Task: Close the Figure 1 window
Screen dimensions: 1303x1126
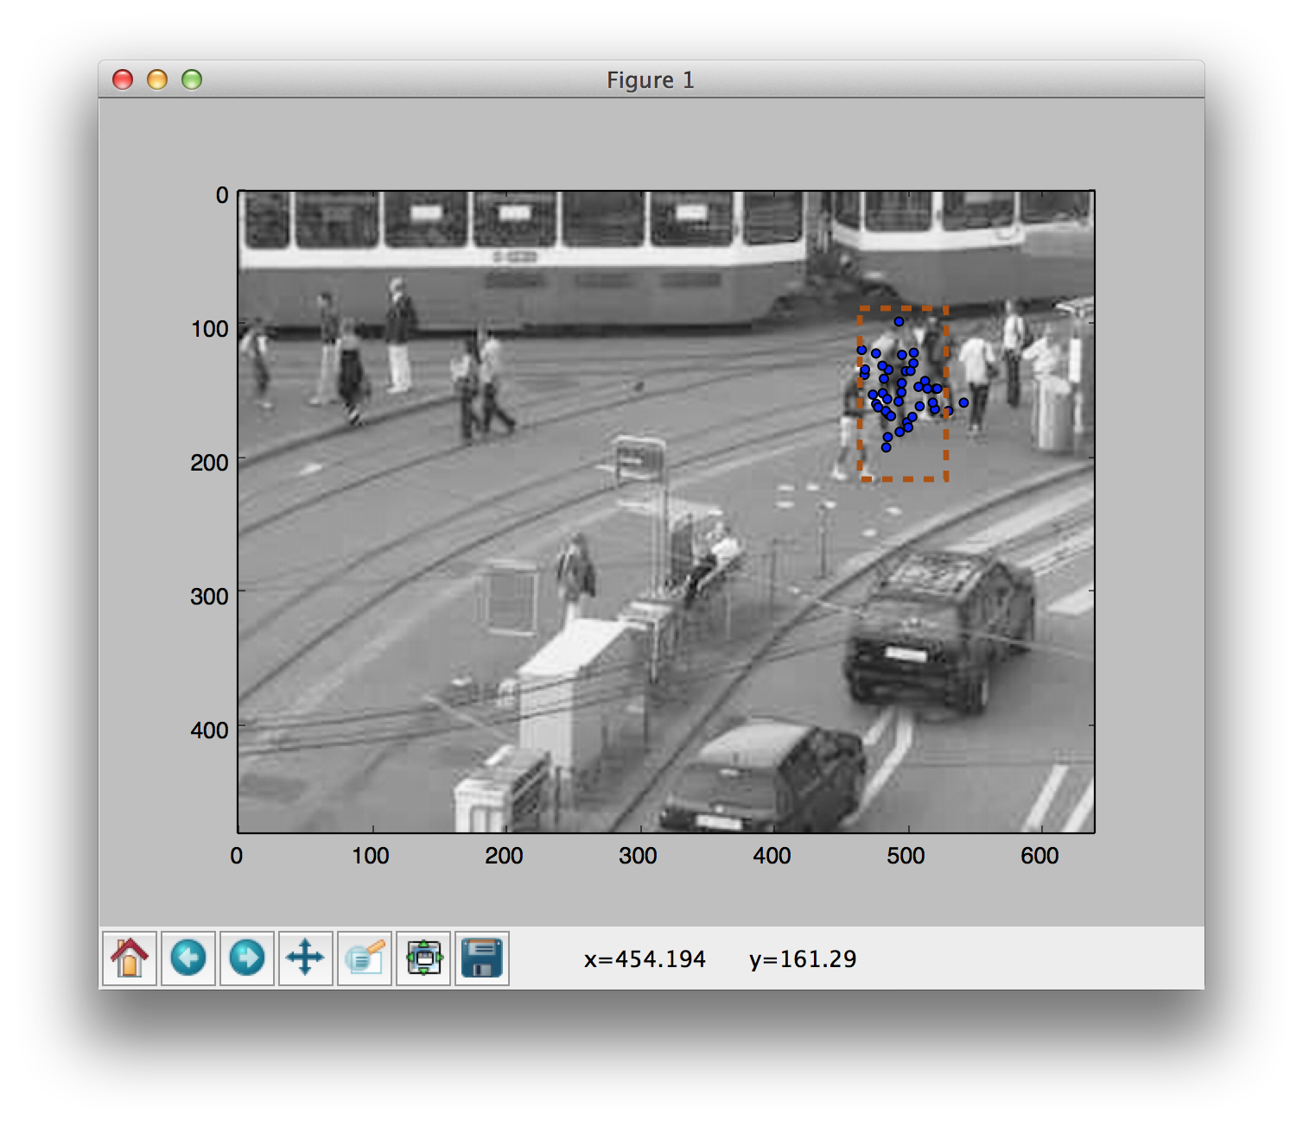Action: coord(123,79)
